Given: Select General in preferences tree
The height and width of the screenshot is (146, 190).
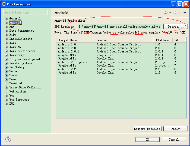Looking at the screenshot, I should pos(15,18).
